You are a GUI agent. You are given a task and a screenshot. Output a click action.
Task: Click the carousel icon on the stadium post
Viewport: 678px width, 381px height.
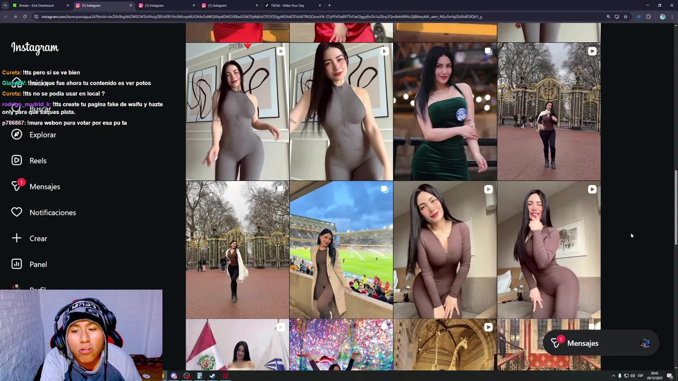[x=384, y=189]
